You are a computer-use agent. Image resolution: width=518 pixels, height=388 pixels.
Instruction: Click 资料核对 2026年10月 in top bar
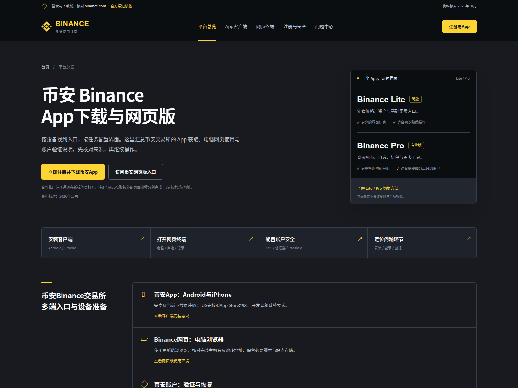459,6
